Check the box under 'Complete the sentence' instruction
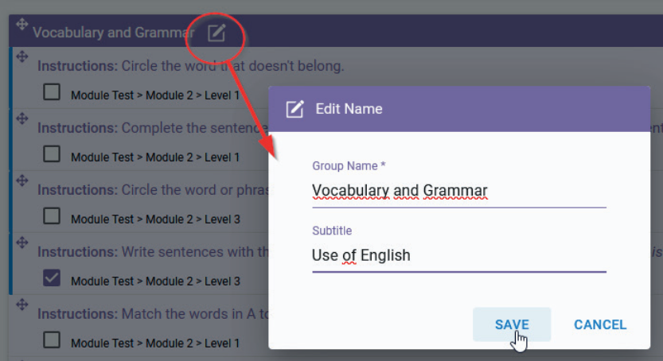 (52, 154)
